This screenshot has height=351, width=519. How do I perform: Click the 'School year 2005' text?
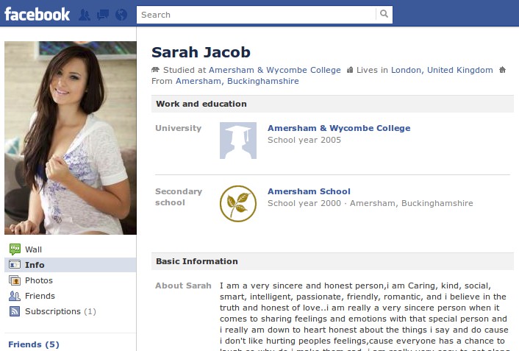304,140
